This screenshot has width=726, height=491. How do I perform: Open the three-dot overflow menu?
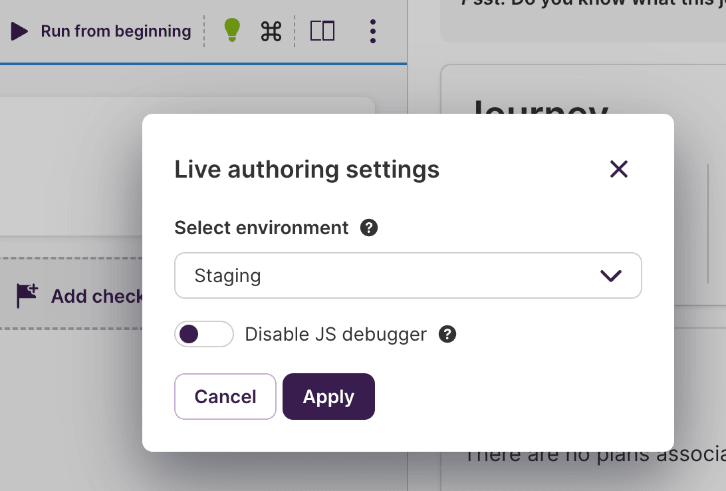373,31
